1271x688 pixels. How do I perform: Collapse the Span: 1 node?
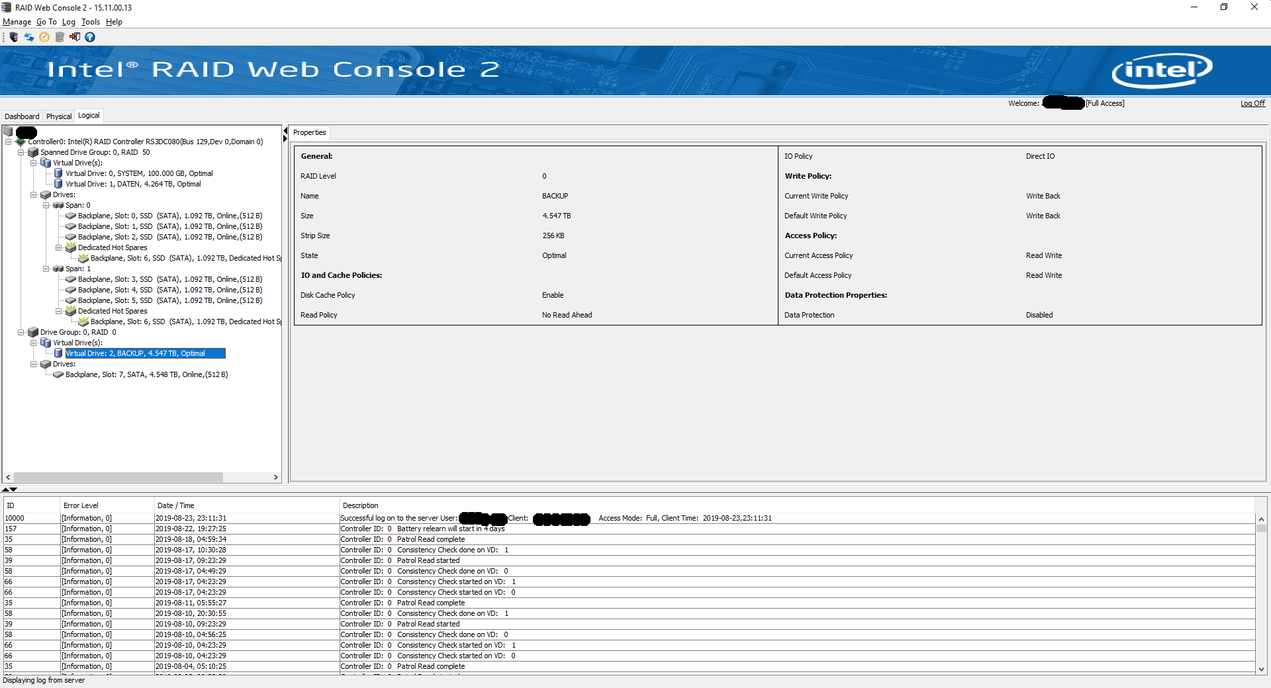coord(46,269)
